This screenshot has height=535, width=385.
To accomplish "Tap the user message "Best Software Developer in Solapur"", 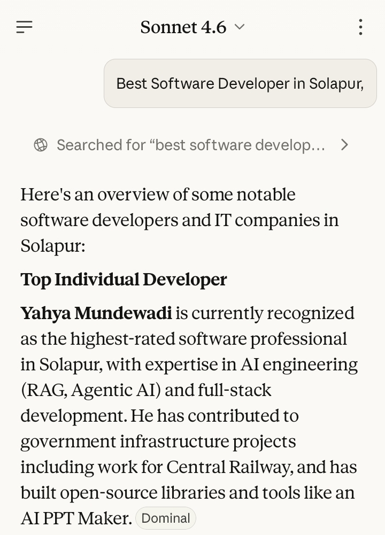I will click(240, 83).
